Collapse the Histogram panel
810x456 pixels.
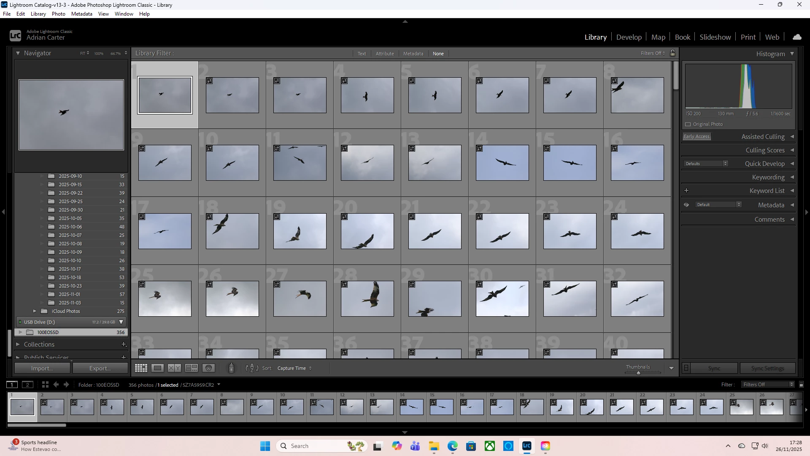tap(792, 54)
